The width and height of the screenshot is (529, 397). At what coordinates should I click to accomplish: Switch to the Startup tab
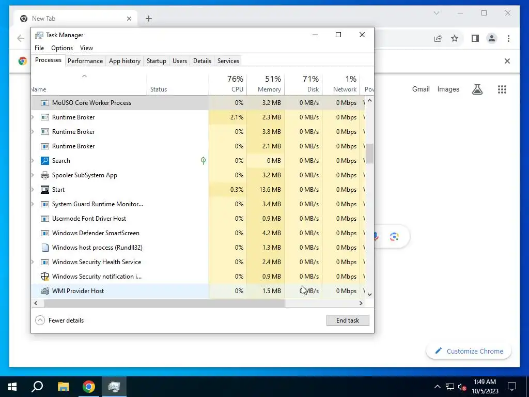[156, 61]
